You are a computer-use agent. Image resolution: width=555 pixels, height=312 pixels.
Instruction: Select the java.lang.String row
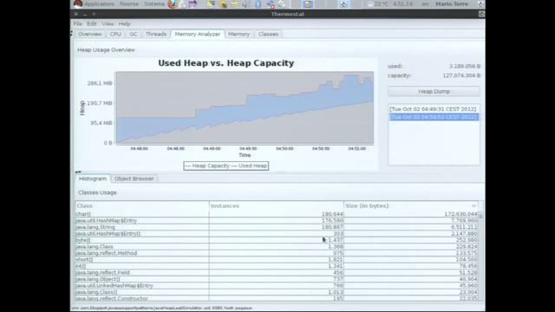click(277, 227)
